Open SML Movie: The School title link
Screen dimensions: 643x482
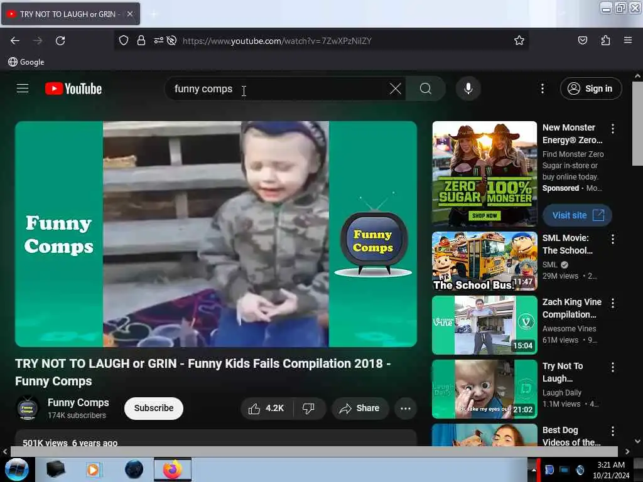point(567,244)
